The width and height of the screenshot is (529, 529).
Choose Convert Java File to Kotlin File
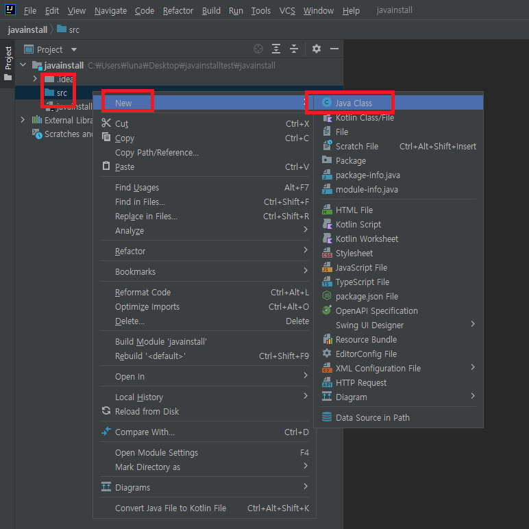point(204,508)
